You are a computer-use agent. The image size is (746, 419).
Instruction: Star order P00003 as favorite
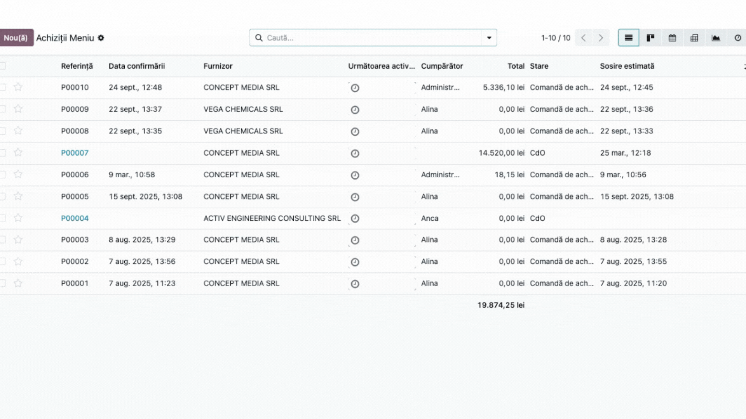18,239
